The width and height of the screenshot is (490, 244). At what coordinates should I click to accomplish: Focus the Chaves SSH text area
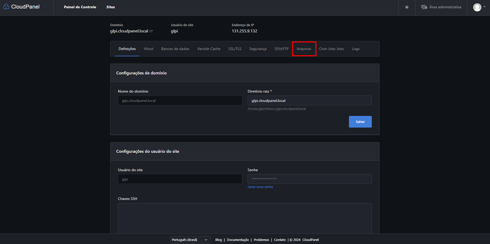tap(245, 218)
